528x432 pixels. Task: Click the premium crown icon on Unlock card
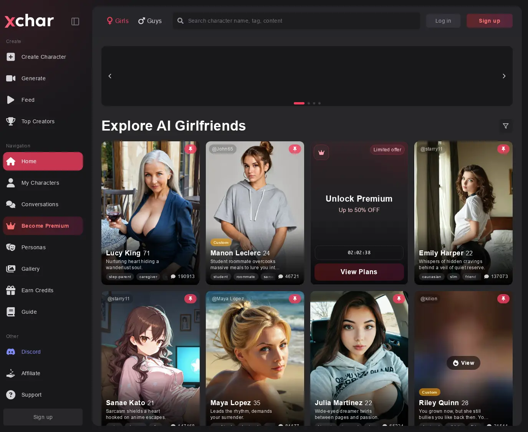[x=321, y=152]
